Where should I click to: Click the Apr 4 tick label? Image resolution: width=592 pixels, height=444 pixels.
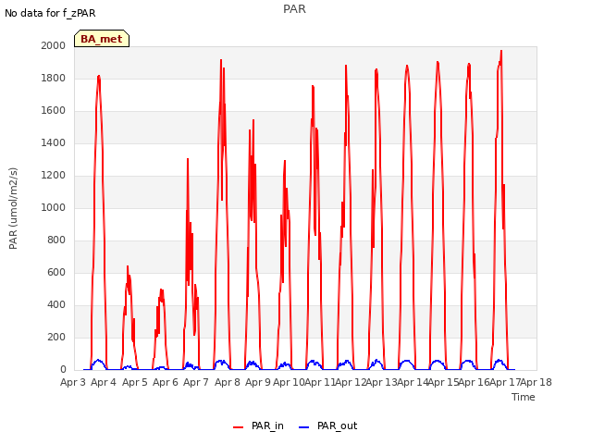pos(104,382)
